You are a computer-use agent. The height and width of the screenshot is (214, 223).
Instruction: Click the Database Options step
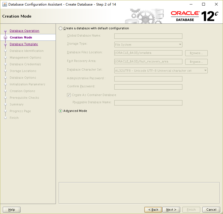tap(23, 78)
